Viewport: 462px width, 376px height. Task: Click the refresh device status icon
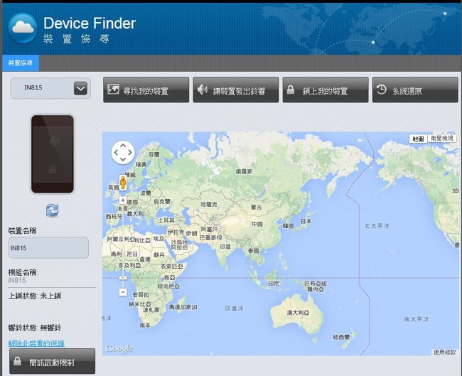pos(52,210)
